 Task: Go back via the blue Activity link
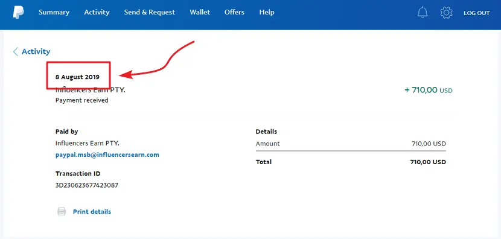[x=36, y=51]
